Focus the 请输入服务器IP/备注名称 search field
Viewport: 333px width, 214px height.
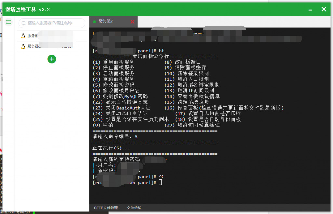(x=54, y=23)
